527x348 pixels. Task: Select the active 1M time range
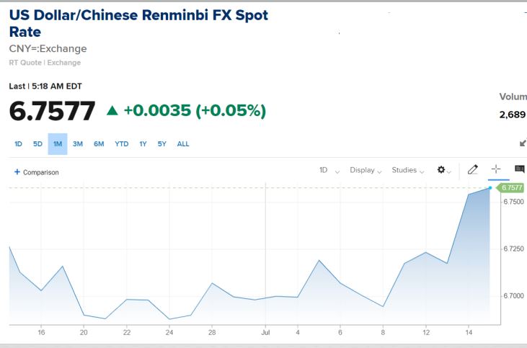point(58,144)
